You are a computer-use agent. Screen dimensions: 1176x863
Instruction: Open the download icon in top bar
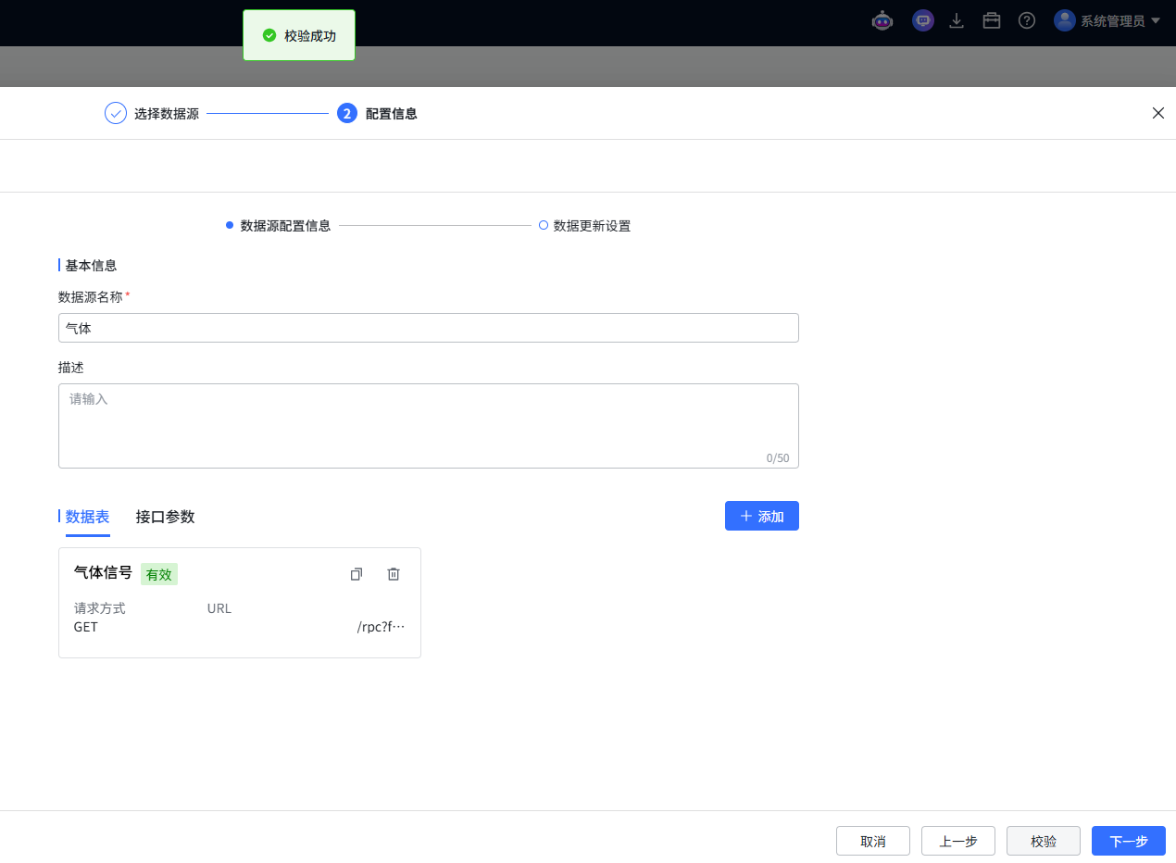point(957,20)
